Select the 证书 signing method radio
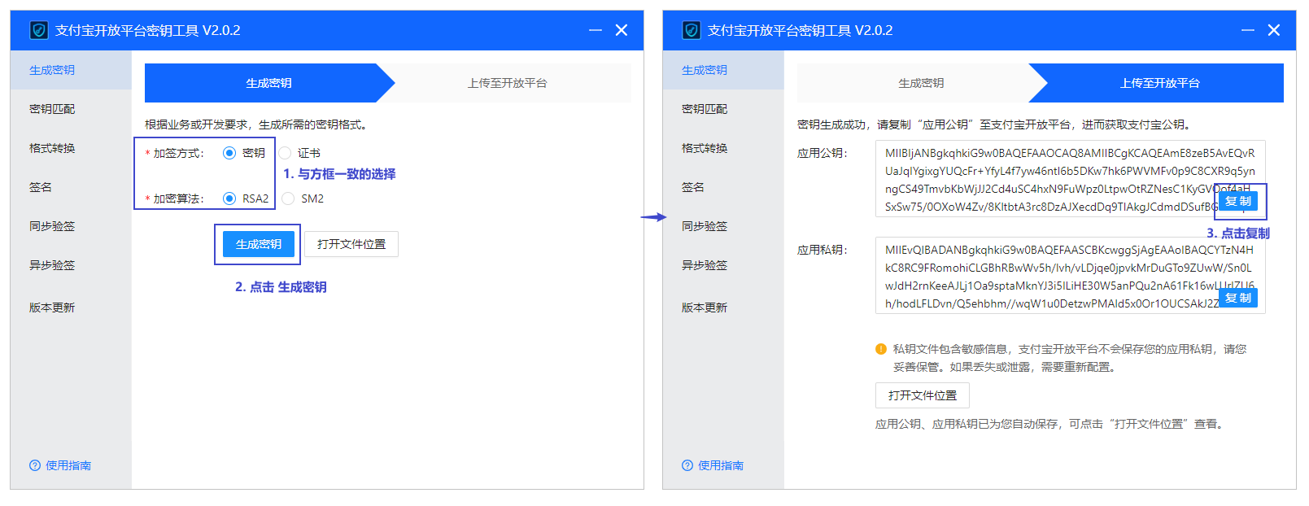 285,153
